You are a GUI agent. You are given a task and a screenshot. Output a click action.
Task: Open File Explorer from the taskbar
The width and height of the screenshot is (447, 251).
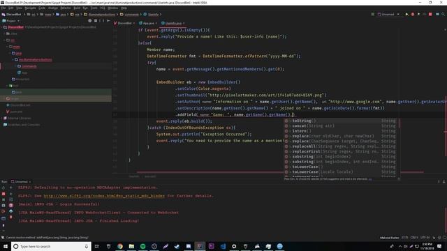[131, 246]
